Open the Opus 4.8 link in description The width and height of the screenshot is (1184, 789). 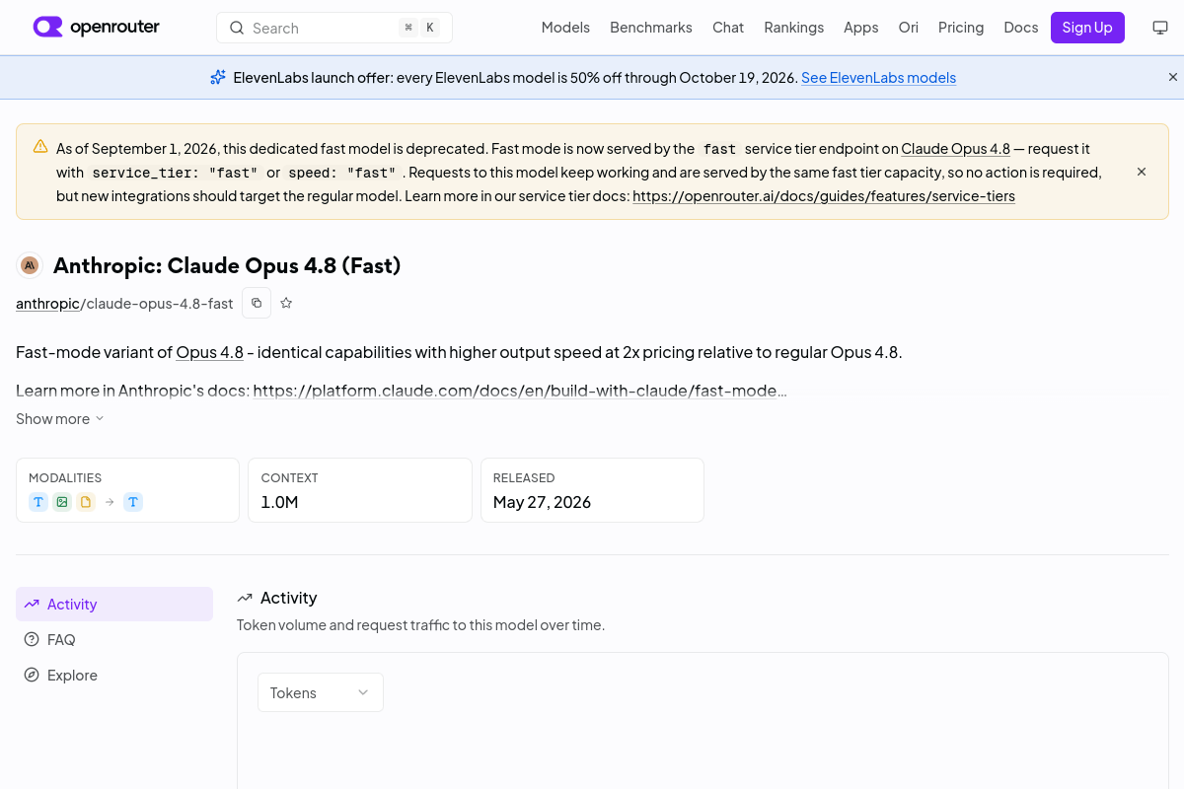coord(209,352)
